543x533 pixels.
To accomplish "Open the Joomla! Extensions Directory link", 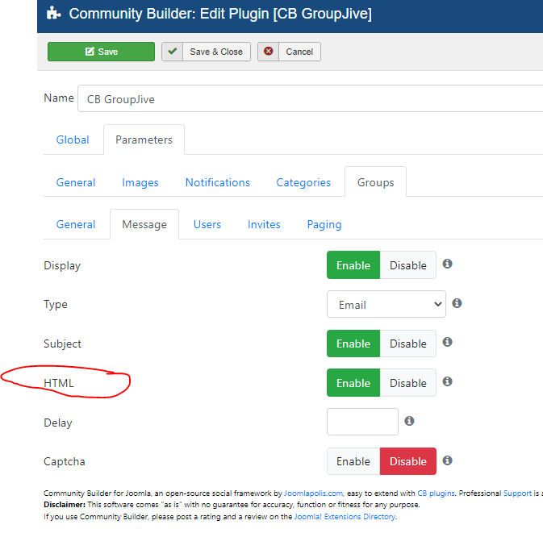I will [345, 516].
